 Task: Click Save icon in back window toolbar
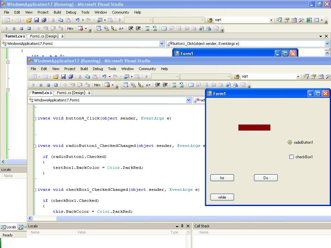(37, 20)
